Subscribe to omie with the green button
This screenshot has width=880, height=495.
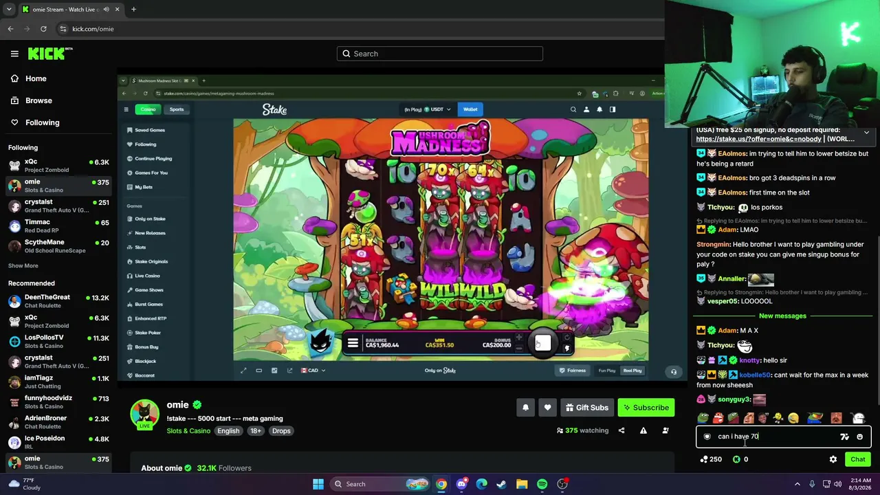[x=646, y=408]
